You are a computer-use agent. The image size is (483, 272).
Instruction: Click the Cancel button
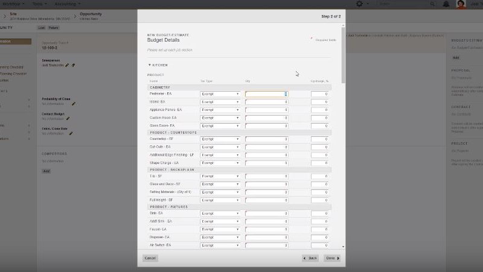pos(150,258)
